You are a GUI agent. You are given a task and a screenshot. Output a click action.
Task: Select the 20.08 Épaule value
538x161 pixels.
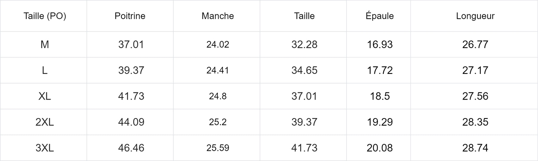click(380, 148)
